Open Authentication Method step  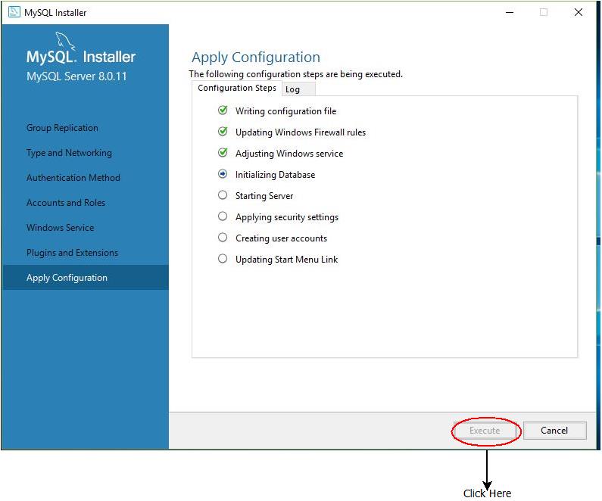click(x=73, y=178)
